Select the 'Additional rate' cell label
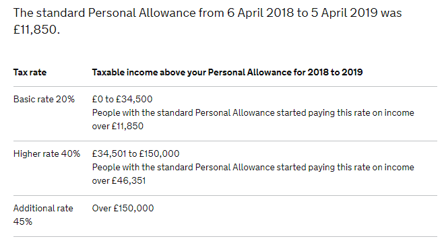Viewport: 444px width, 245px height. click(x=43, y=209)
